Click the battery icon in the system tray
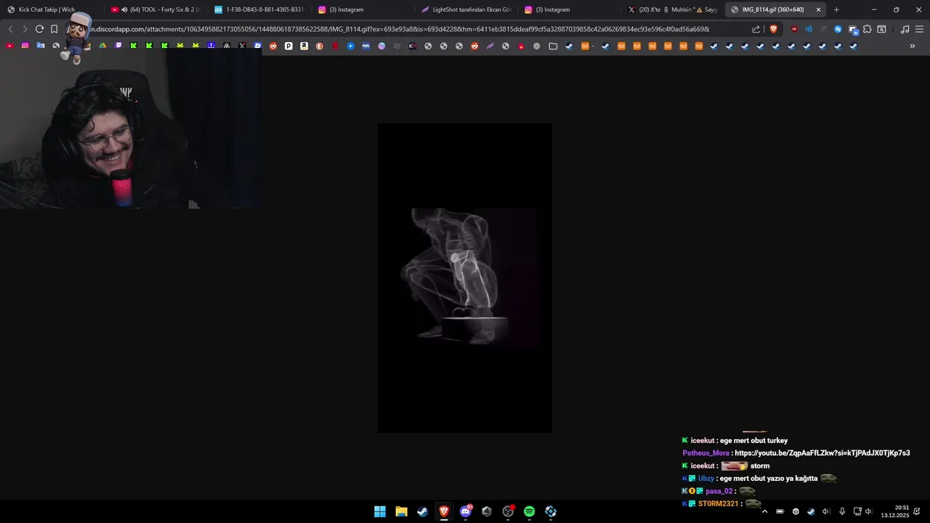Image resolution: width=930 pixels, height=523 pixels. (x=780, y=511)
